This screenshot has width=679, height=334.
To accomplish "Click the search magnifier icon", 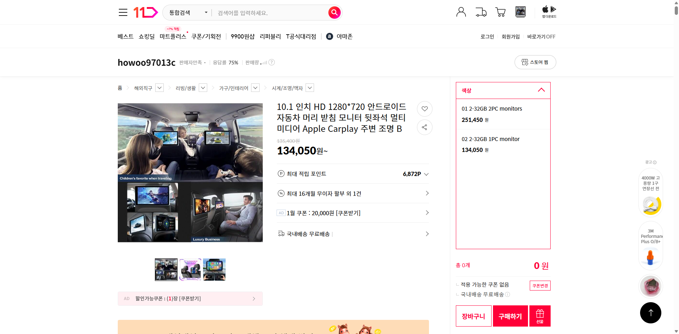I will pyautogui.click(x=334, y=12).
